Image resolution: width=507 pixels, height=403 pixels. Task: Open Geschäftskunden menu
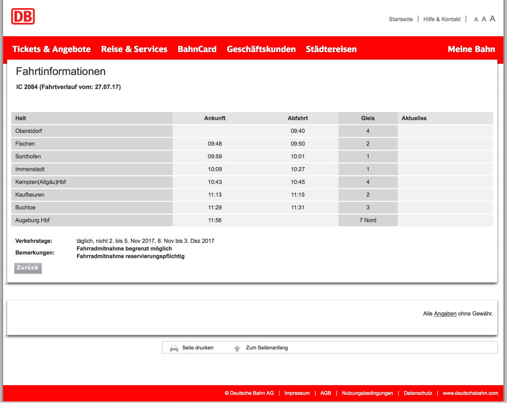tap(261, 49)
